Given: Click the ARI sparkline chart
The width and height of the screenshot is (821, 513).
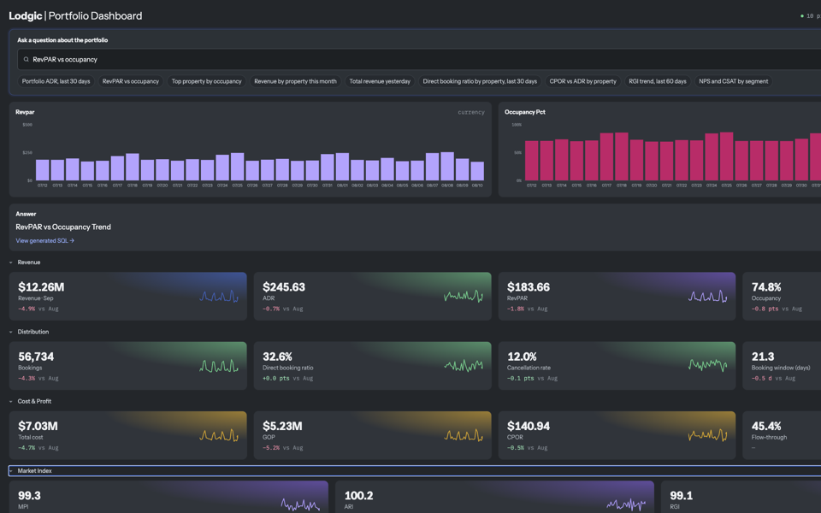Looking at the screenshot, I should pyautogui.click(x=626, y=504).
